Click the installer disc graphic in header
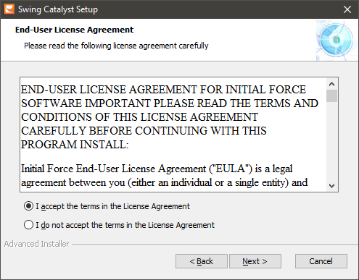This screenshot has width=359, height=280. [x=337, y=40]
